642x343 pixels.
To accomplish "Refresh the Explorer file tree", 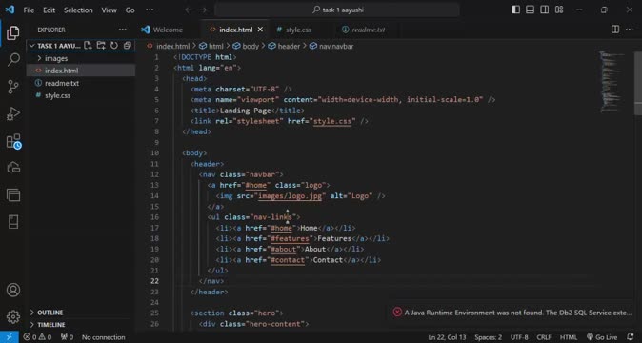I will [x=114, y=46].
